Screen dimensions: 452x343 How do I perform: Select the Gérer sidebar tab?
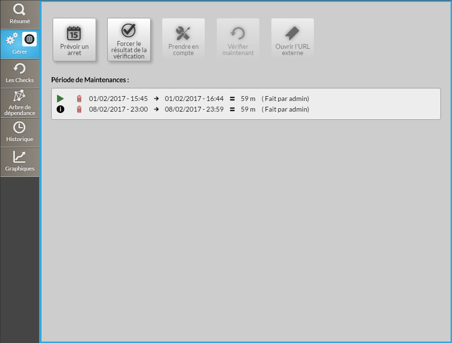(x=20, y=44)
